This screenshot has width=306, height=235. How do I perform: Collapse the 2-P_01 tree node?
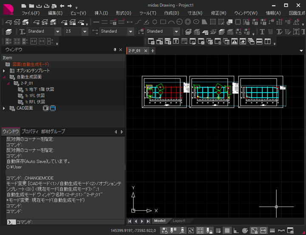(8, 83)
